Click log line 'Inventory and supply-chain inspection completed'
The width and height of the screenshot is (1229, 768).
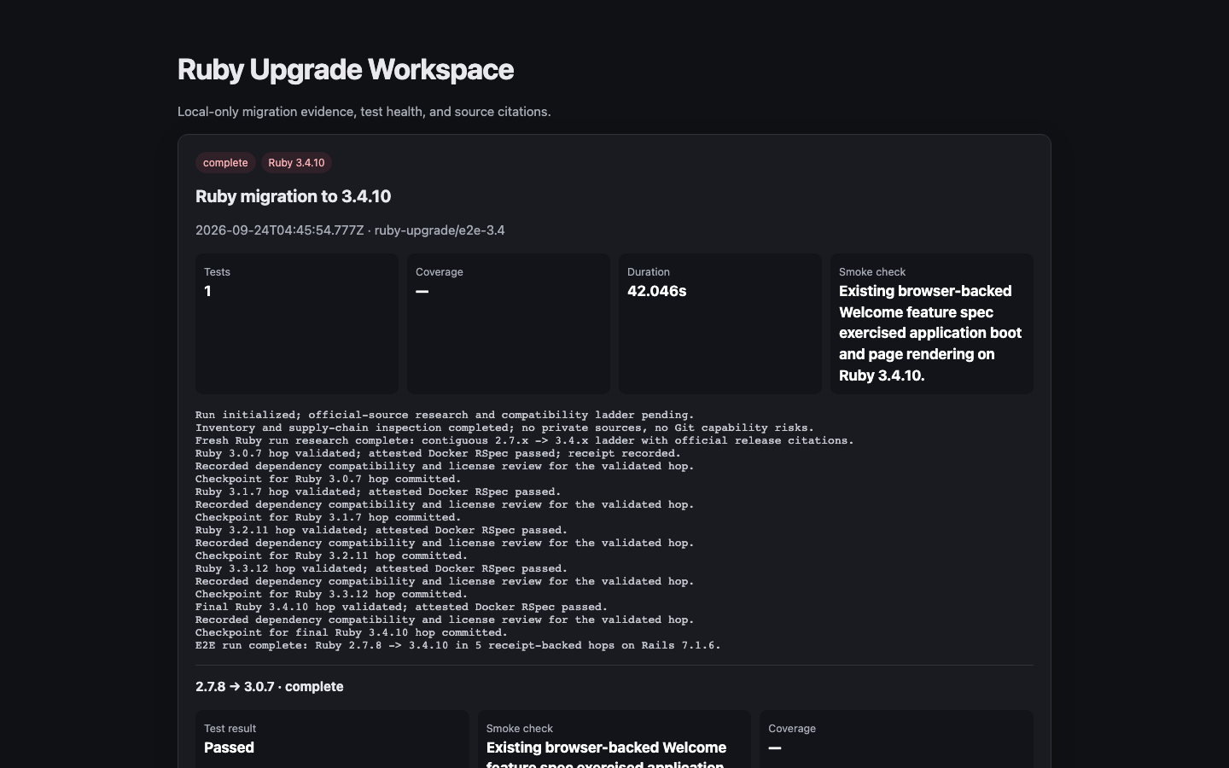(x=504, y=428)
